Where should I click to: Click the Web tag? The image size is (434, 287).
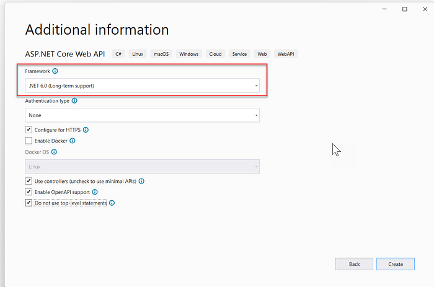pyautogui.click(x=262, y=54)
